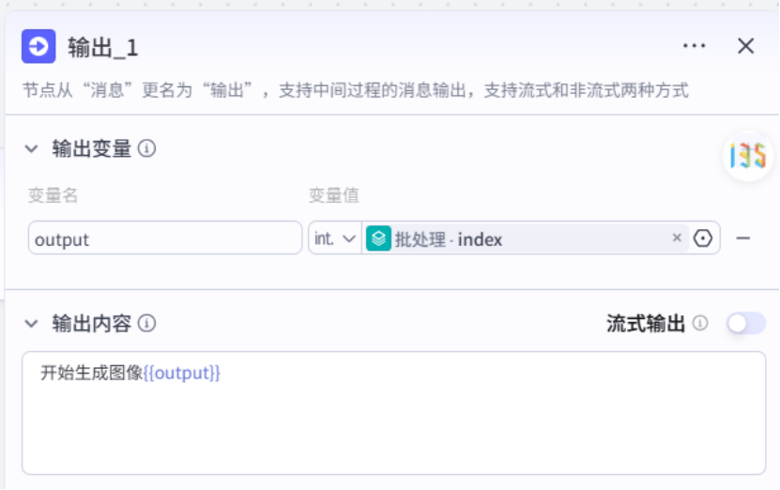Click the {{output}} variable reference
The width and height of the screenshot is (780, 490).
click(x=181, y=373)
